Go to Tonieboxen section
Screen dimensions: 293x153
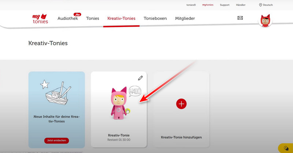tap(155, 18)
